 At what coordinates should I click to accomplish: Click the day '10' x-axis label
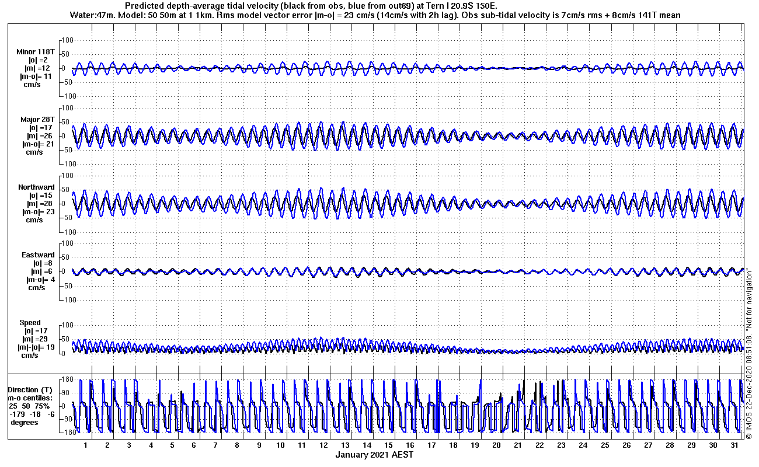tap(280, 445)
